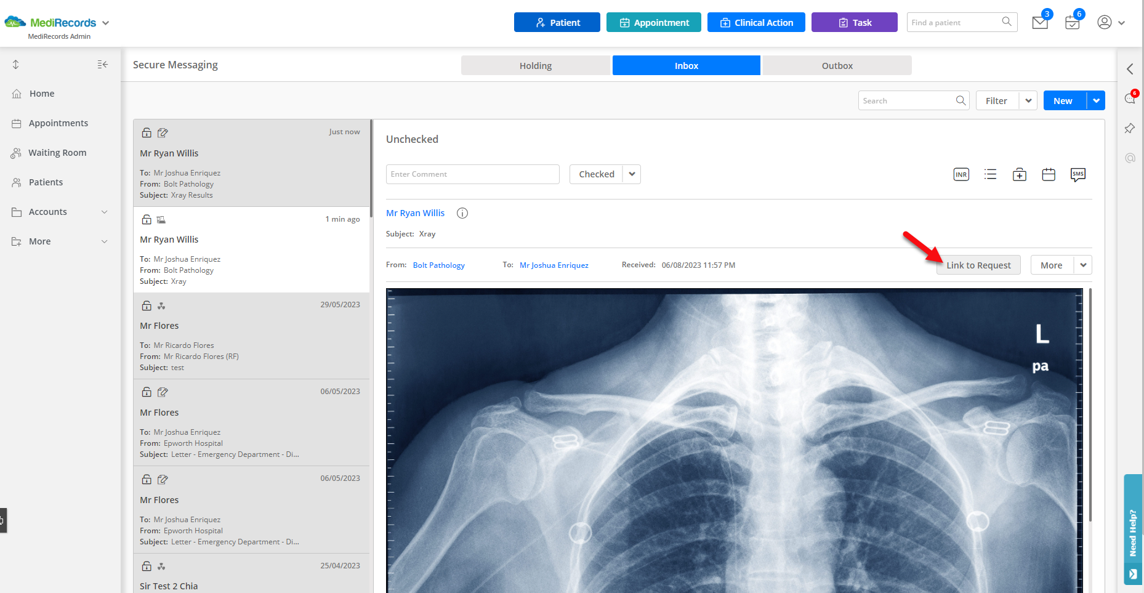Open the Mr Joshua Enriquez recipient link
Screen dimensions: 1144x593
click(554, 265)
